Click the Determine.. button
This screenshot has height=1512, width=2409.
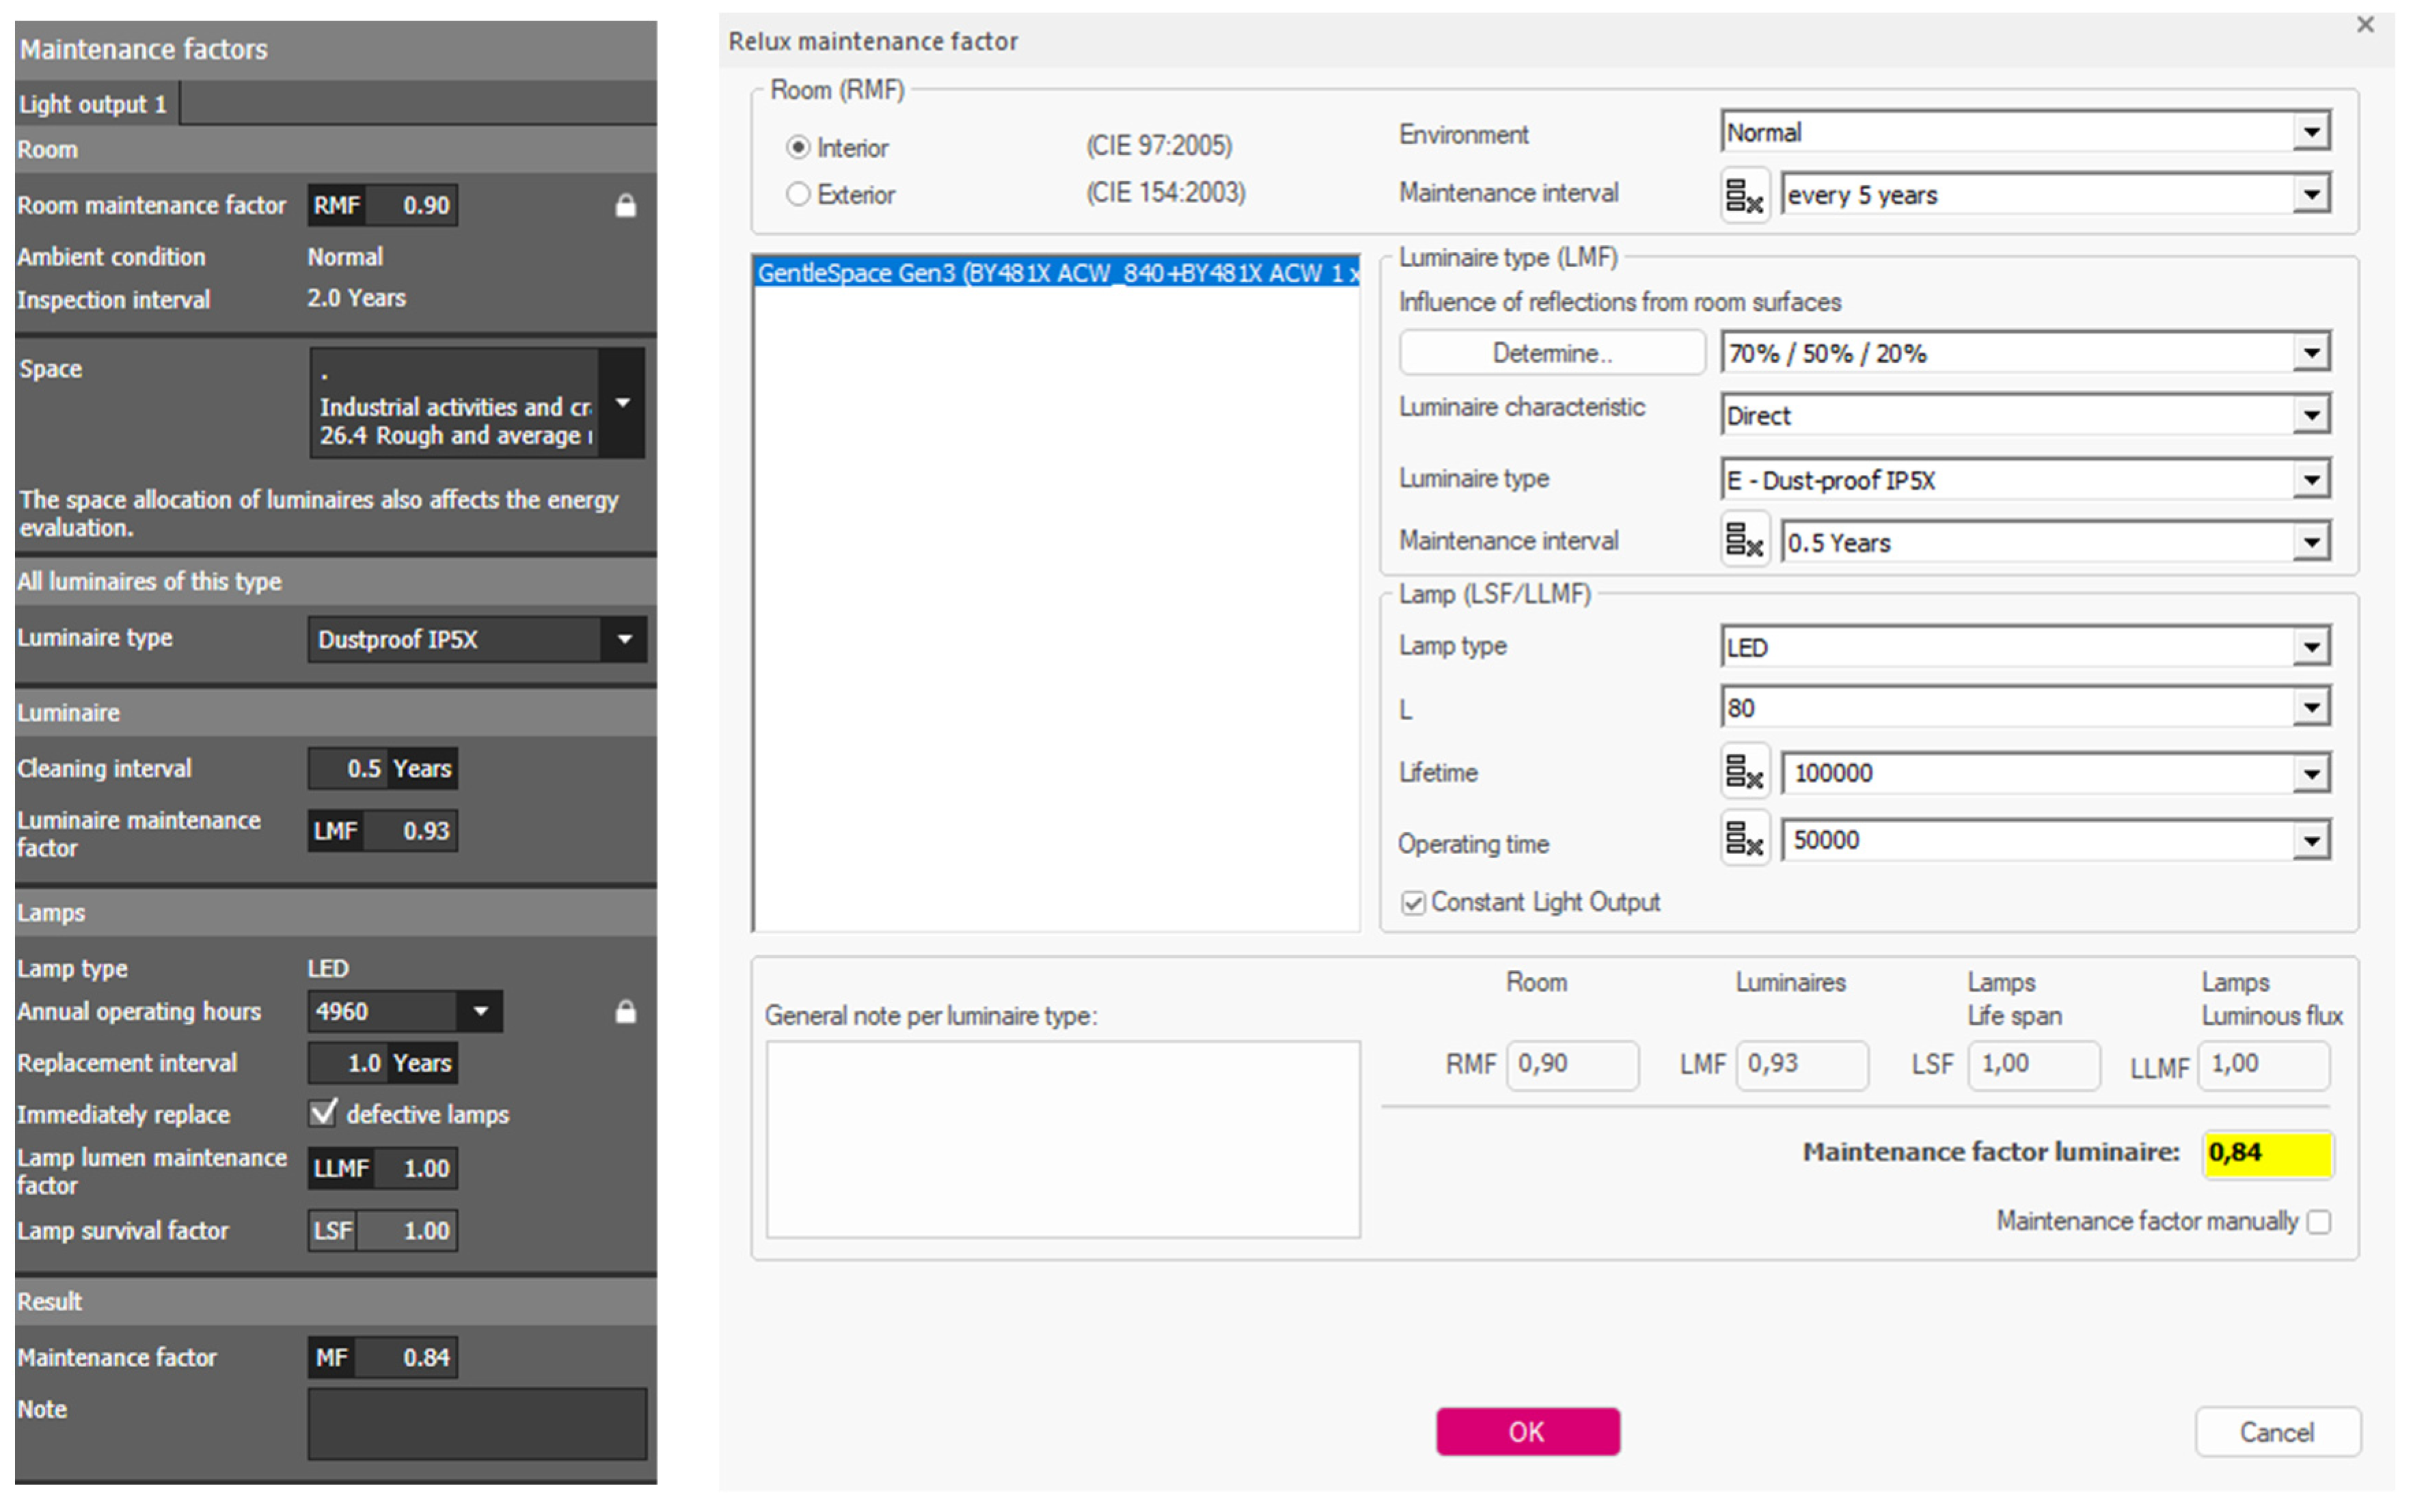pyautogui.click(x=1551, y=353)
